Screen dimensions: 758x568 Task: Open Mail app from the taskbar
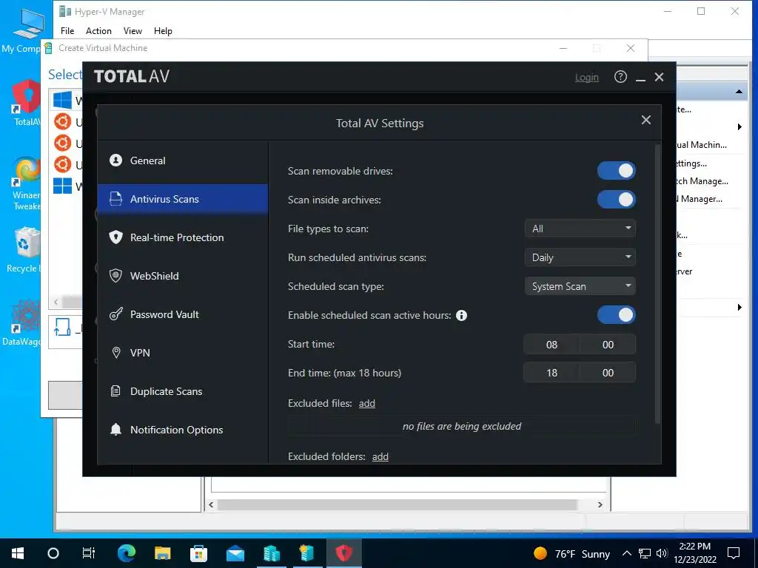click(x=235, y=553)
